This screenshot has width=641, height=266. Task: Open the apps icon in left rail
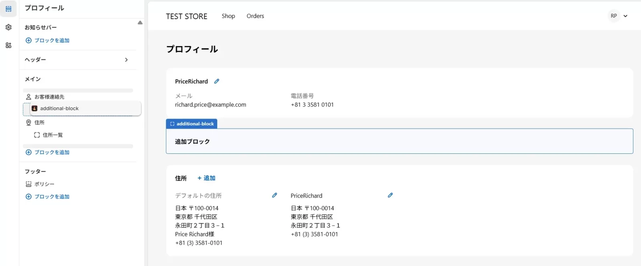pos(8,45)
